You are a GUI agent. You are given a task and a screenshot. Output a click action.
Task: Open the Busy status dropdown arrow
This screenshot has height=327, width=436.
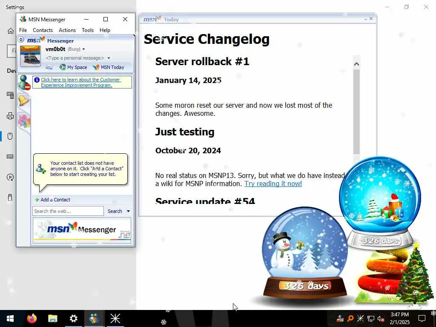(84, 49)
